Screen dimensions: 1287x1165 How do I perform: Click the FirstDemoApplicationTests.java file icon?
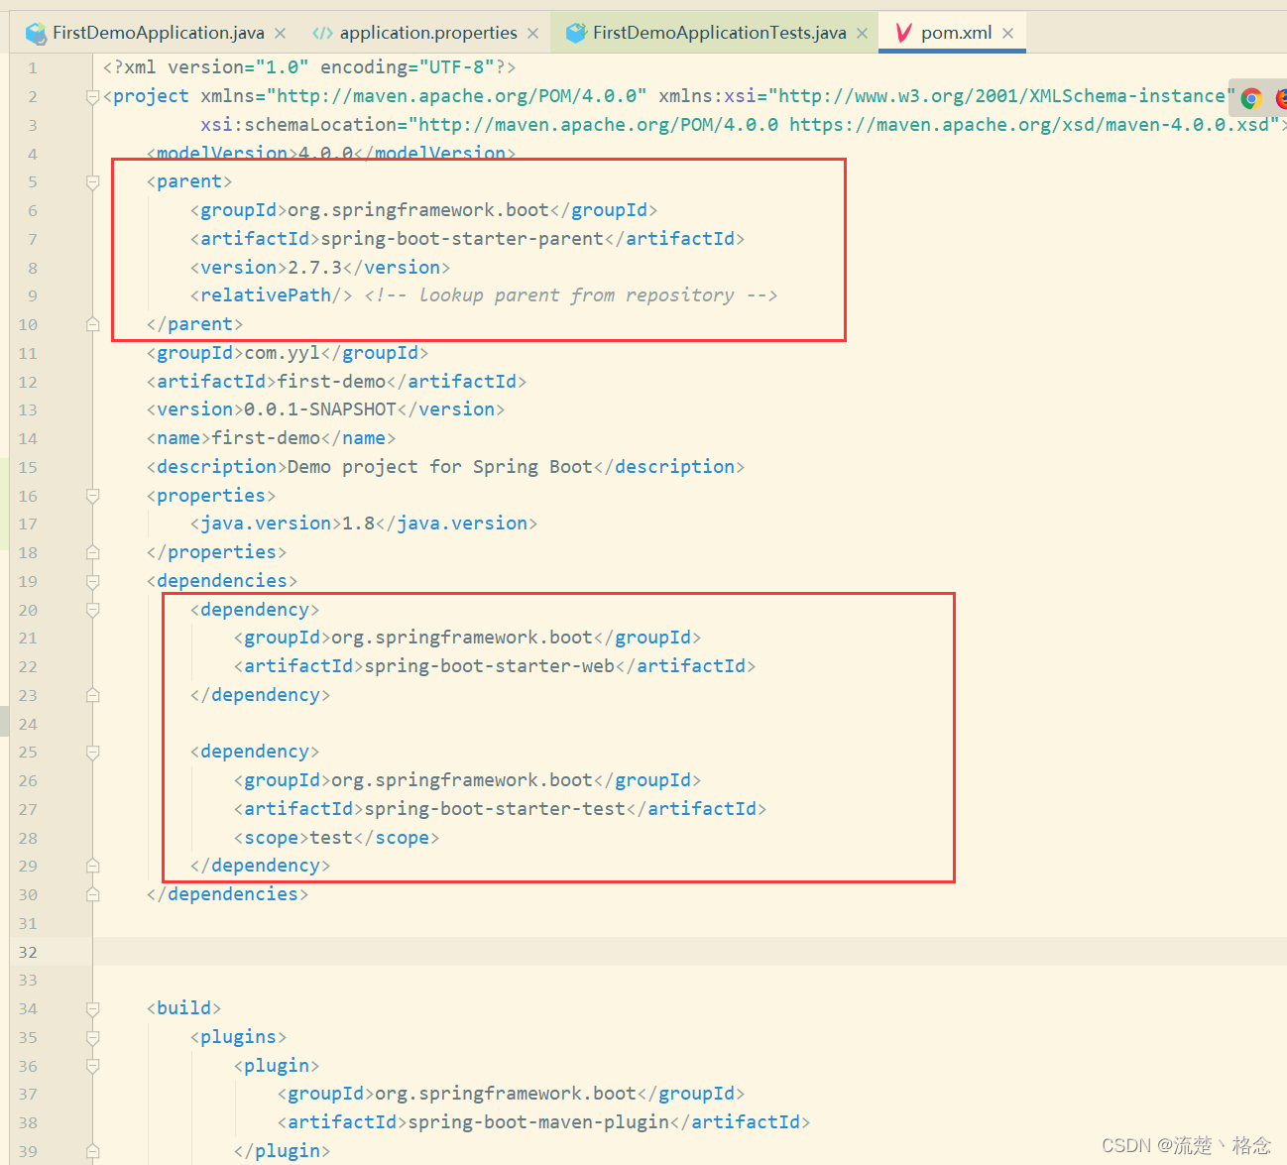tap(576, 34)
